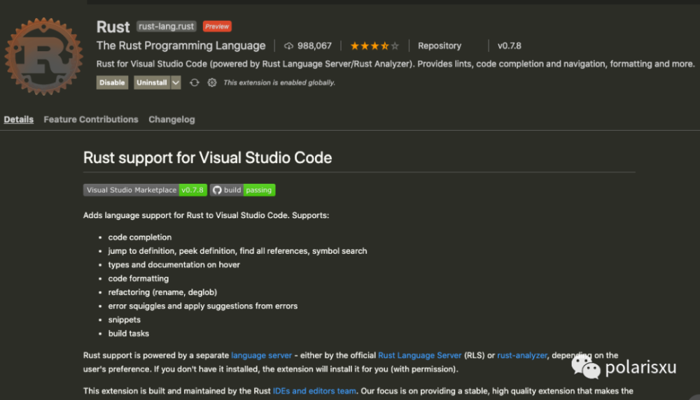Click the GitHub build badge
This screenshot has height=400, width=700.
click(x=242, y=190)
